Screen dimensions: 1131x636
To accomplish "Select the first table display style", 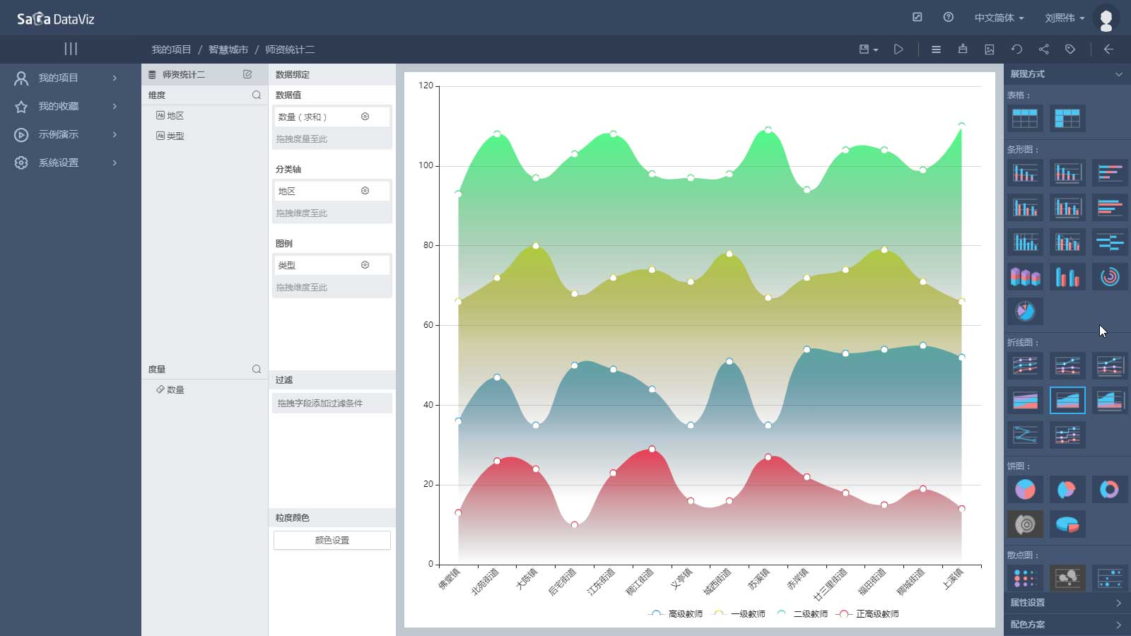I will coord(1024,118).
